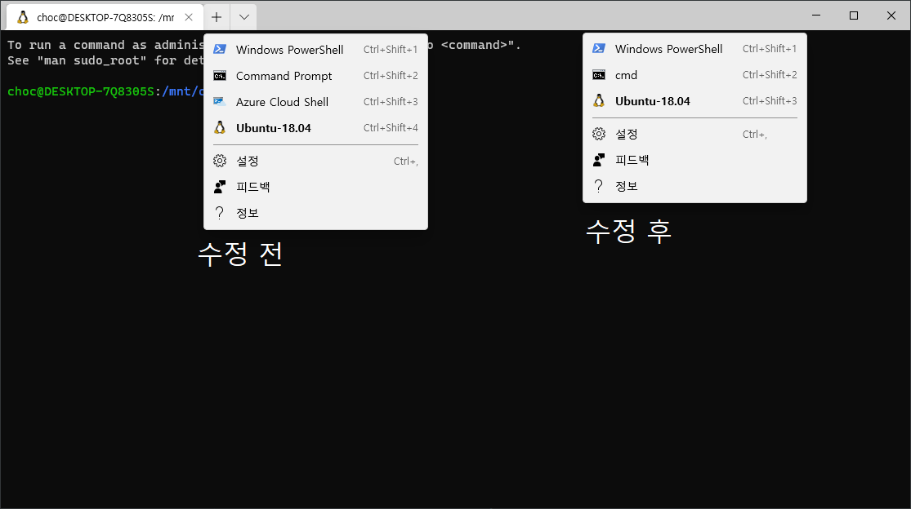The width and height of the screenshot is (911, 509).
Task: Launch the cmd profile
Action: pyautogui.click(x=694, y=75)
